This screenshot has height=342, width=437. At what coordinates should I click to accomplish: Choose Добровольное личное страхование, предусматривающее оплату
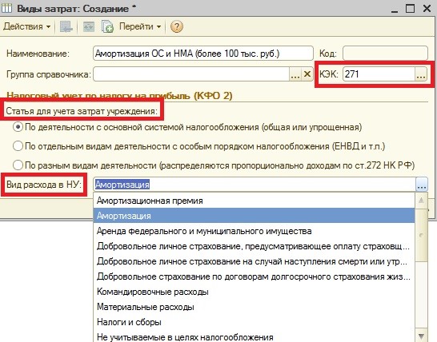click(x=254, y=246)
